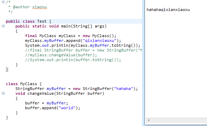Click the commented '//System.out.println(buffer.toString());' line
The image size is (207, 126).
[x=73, y=60]
